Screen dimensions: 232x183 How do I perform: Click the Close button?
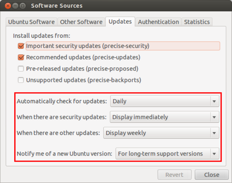point(212,175)
